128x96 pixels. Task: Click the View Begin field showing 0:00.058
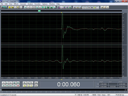pos(104,87)
